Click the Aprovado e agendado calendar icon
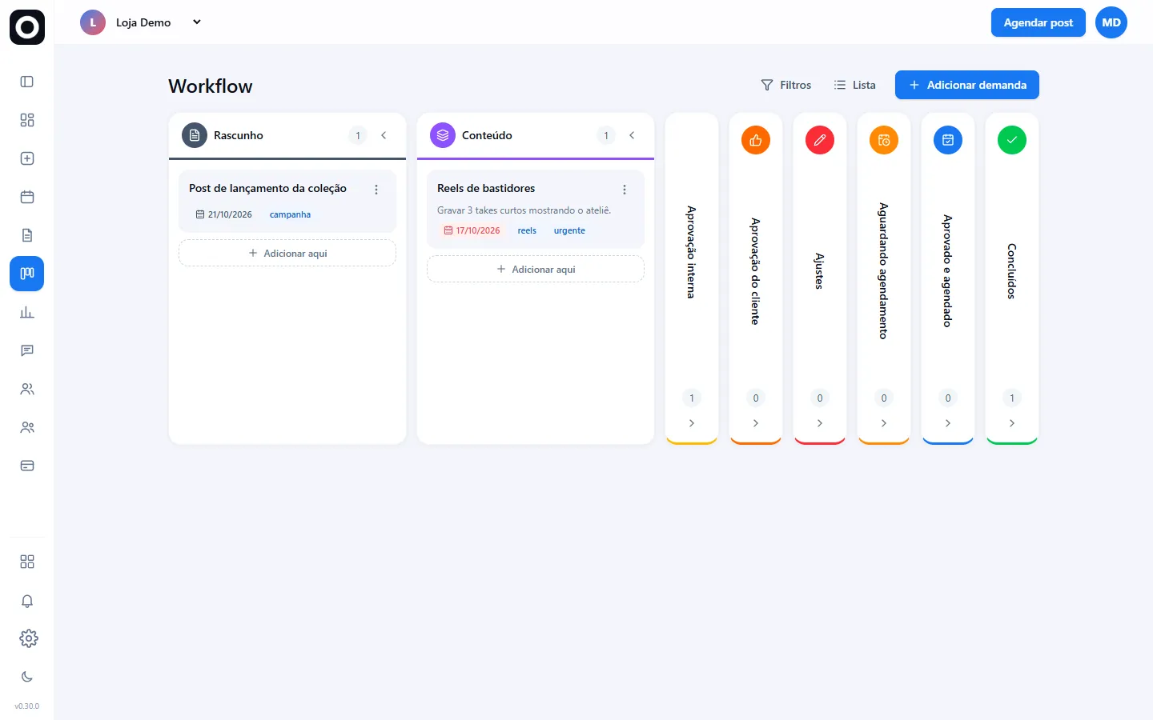 click(948, 140)
